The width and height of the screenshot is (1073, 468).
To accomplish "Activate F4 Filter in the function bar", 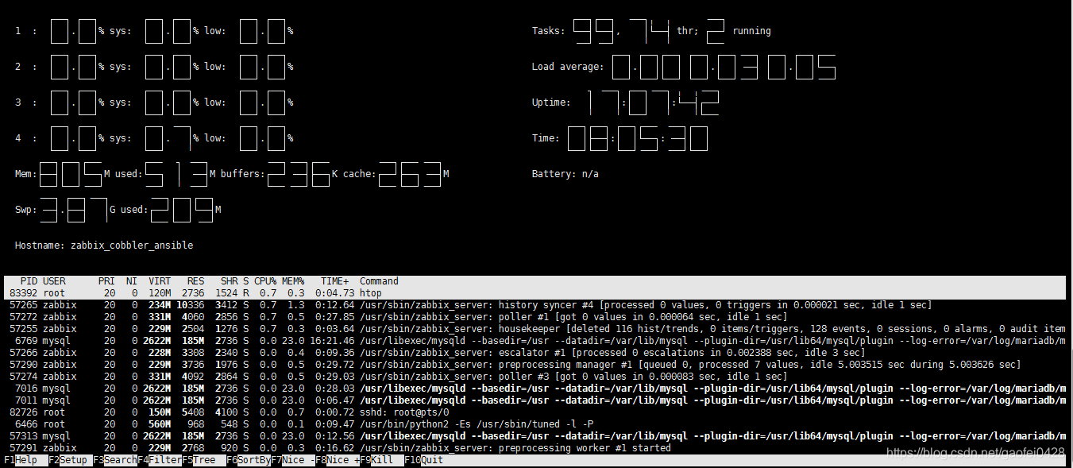I will point(159,460).
